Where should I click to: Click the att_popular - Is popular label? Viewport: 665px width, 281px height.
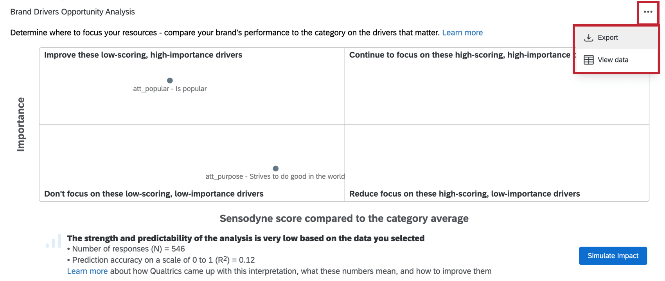170,89
